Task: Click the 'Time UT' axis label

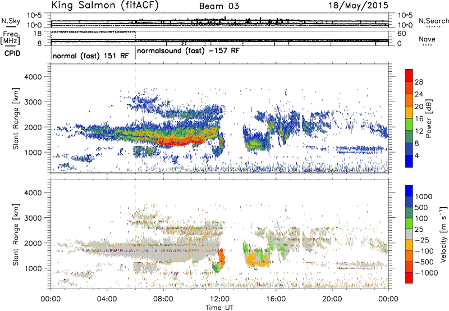Action: click(x=219, y=307)
